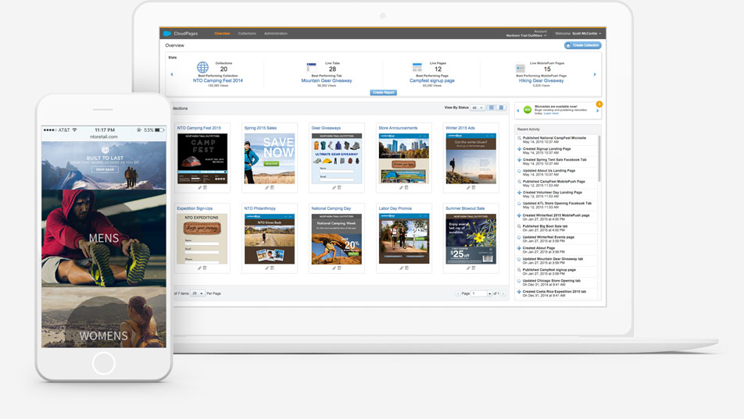Open the items Per Page dropdown
The image size is (744, 419).
click(x=198, y=293)
